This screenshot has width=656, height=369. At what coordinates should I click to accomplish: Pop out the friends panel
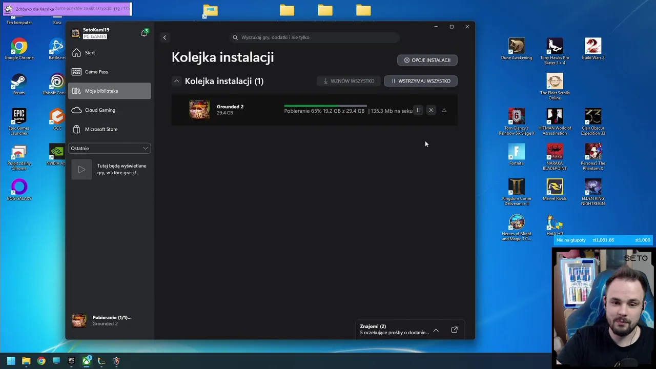pos(454,330)
